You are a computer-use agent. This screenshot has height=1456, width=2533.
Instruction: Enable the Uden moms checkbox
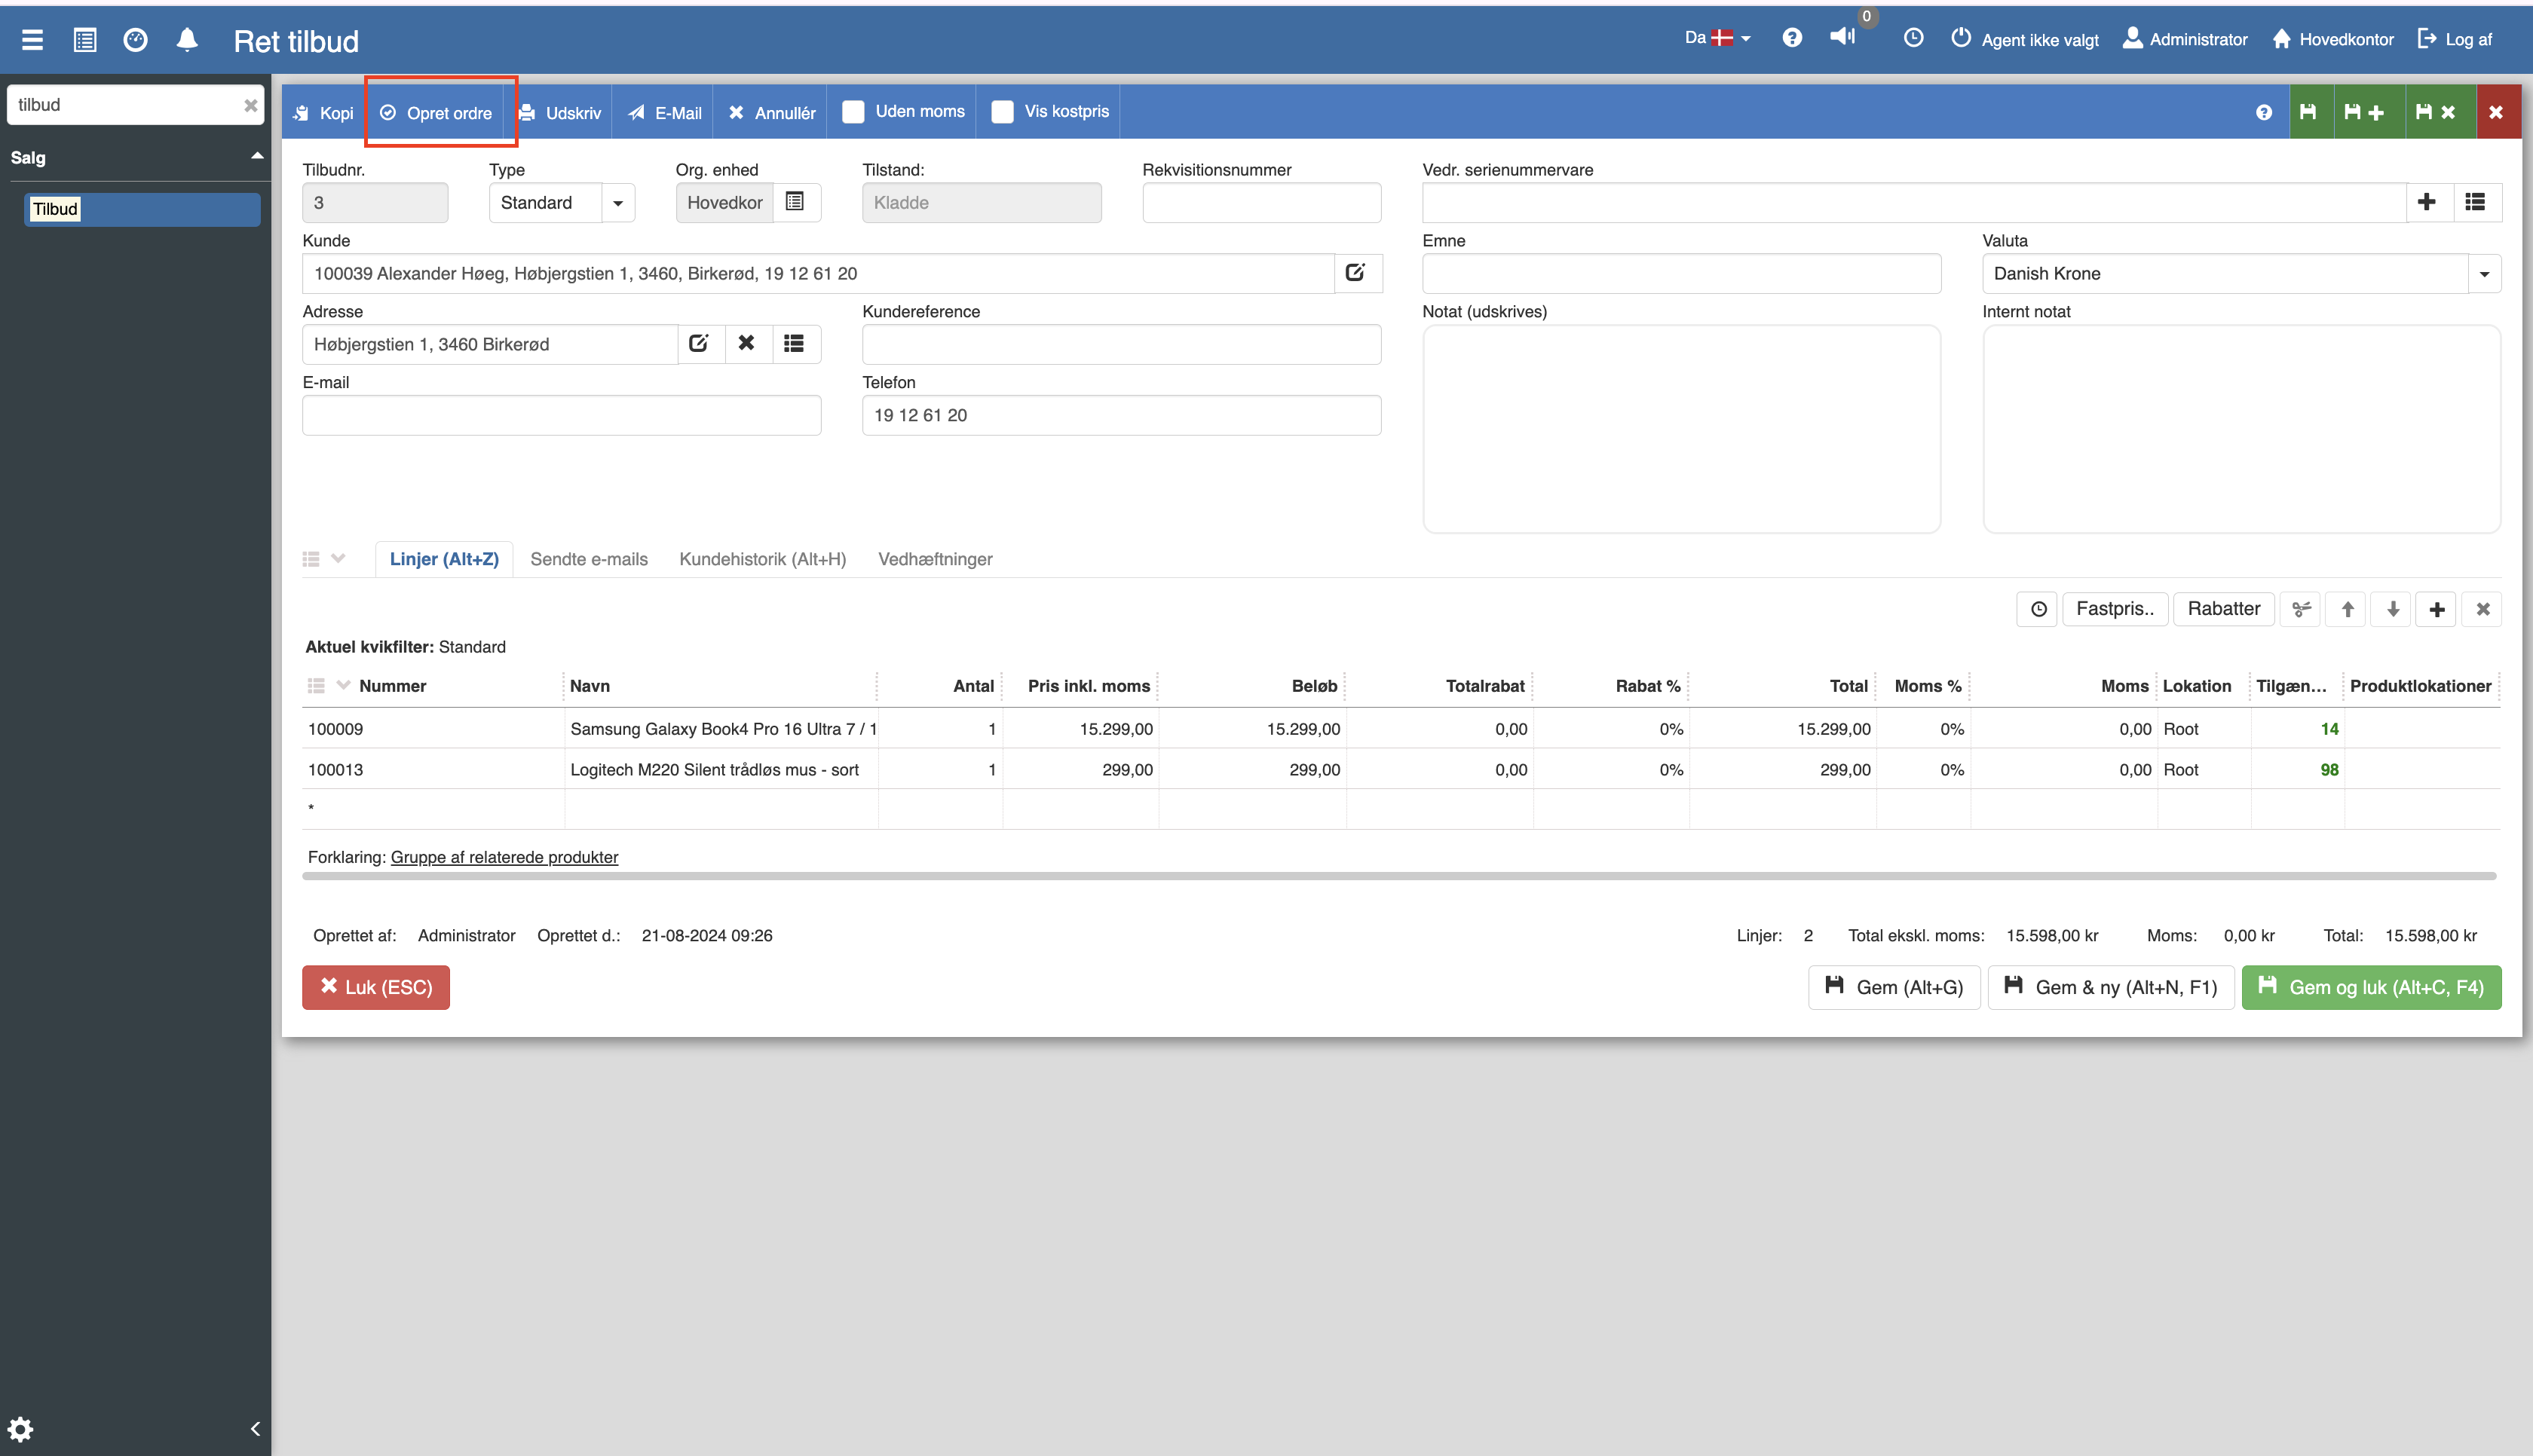[x=853, y=112]
